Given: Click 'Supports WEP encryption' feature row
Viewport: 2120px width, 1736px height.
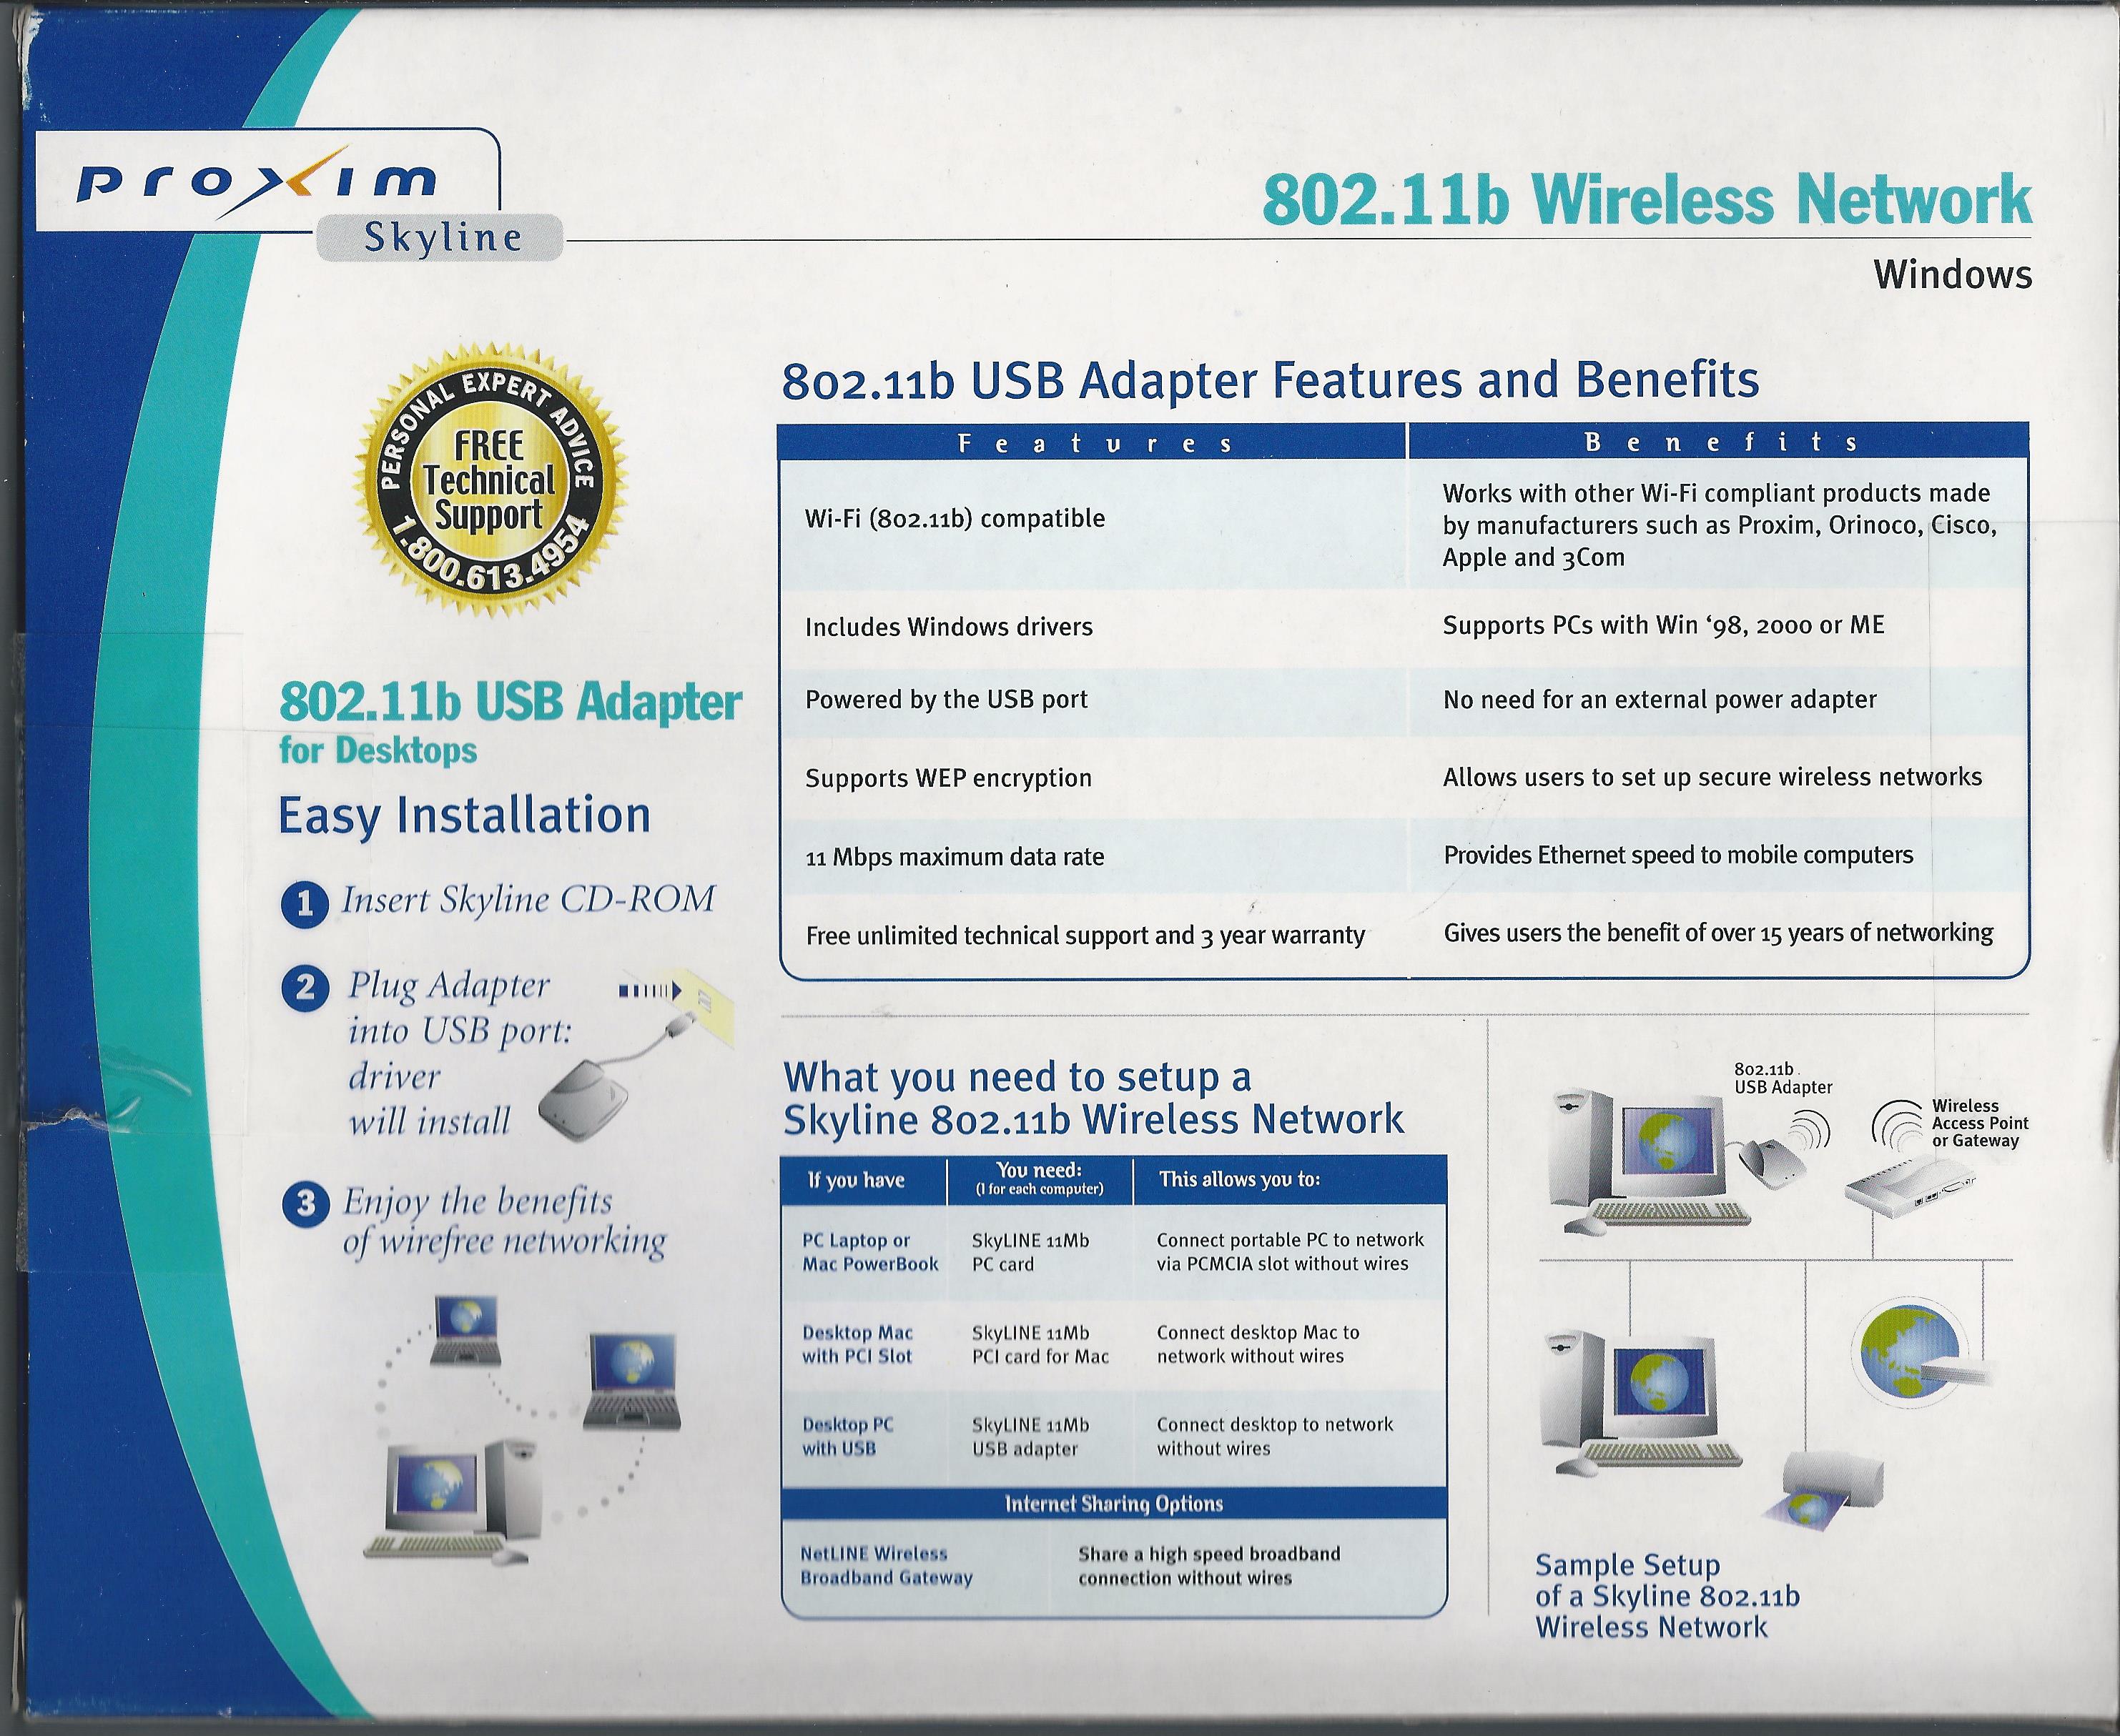Looking at the screenshot, I should coord(947,778).
